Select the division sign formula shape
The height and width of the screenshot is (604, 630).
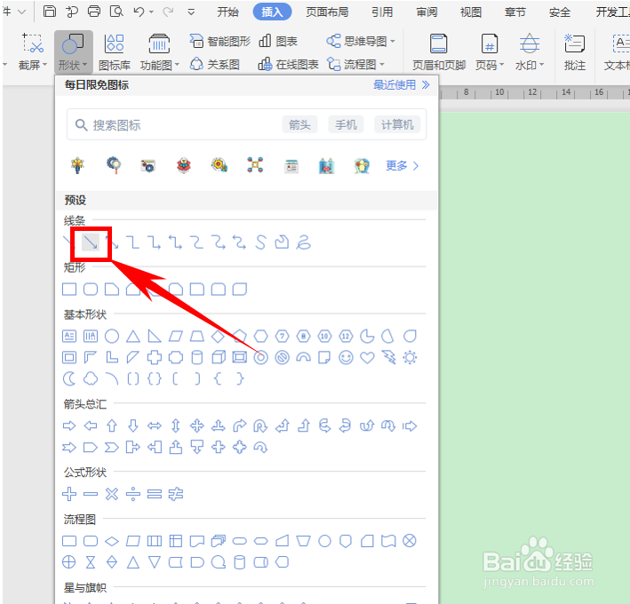(x=133, y=494)
